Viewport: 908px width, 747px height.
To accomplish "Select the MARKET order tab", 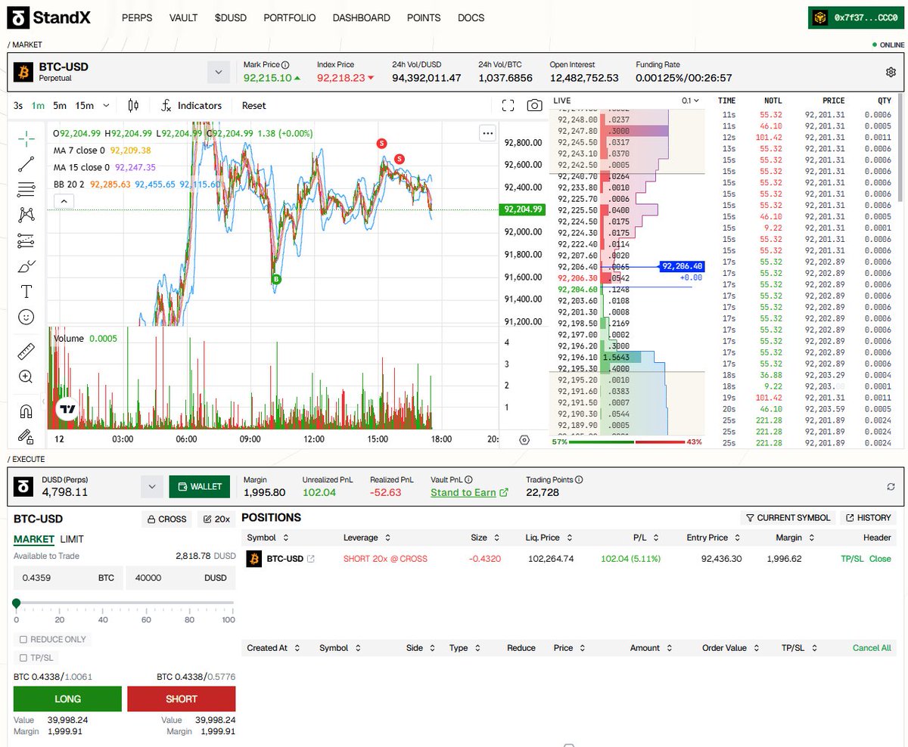I will 34,539.
